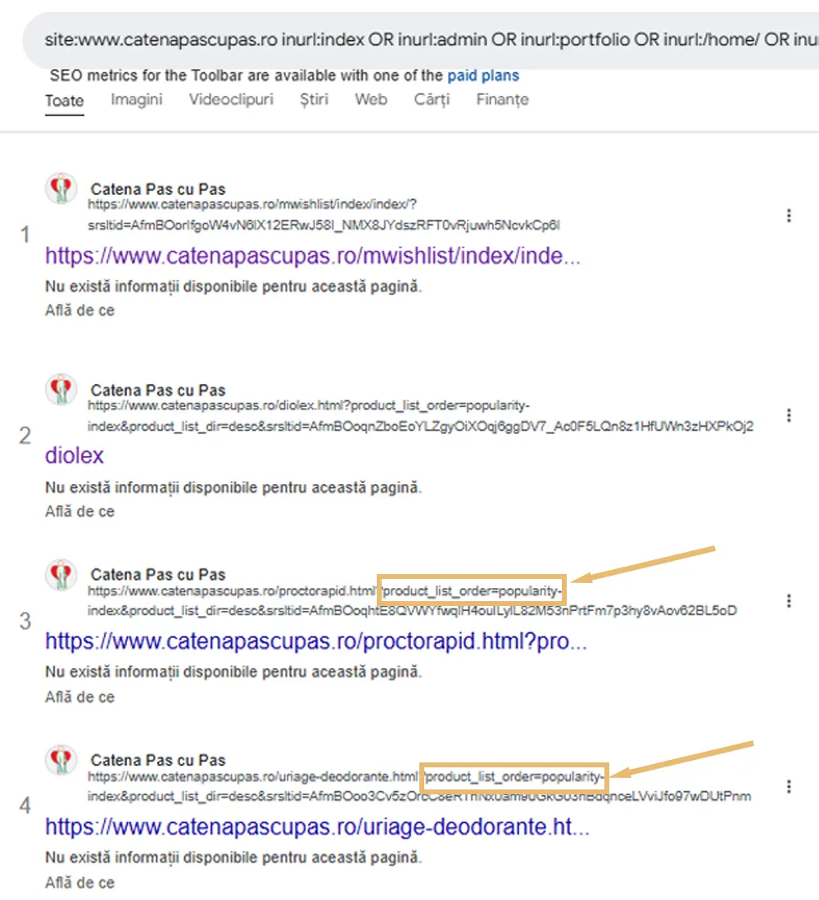819x900 pixels.
Task: Click Află de ce under uriage-deodorante result
Action: [x=79, y=883]
